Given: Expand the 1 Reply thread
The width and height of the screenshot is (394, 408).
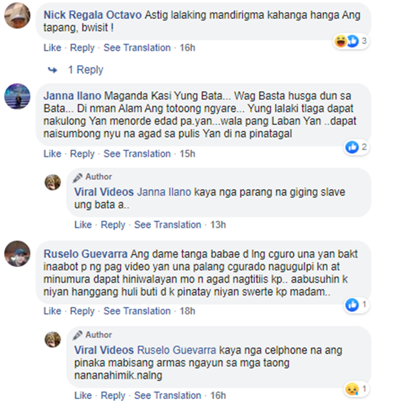Looking at the screenshot, I should point(85,70).
